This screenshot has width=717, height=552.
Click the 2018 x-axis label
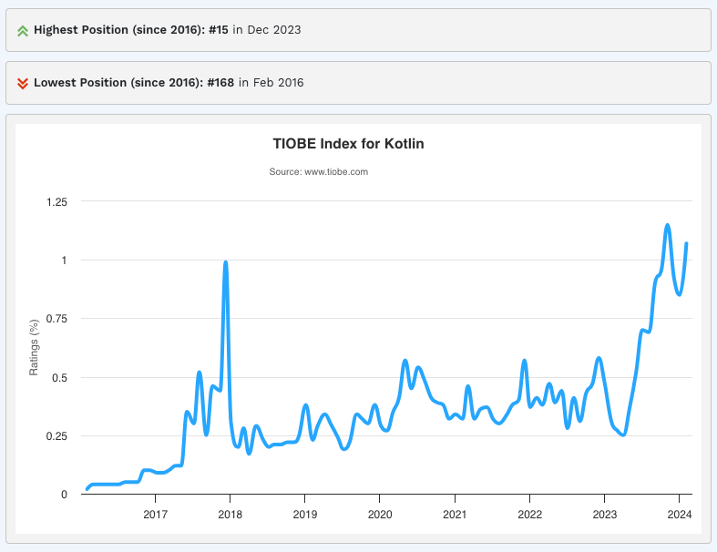pyautogui.click(x=230, y=515)
